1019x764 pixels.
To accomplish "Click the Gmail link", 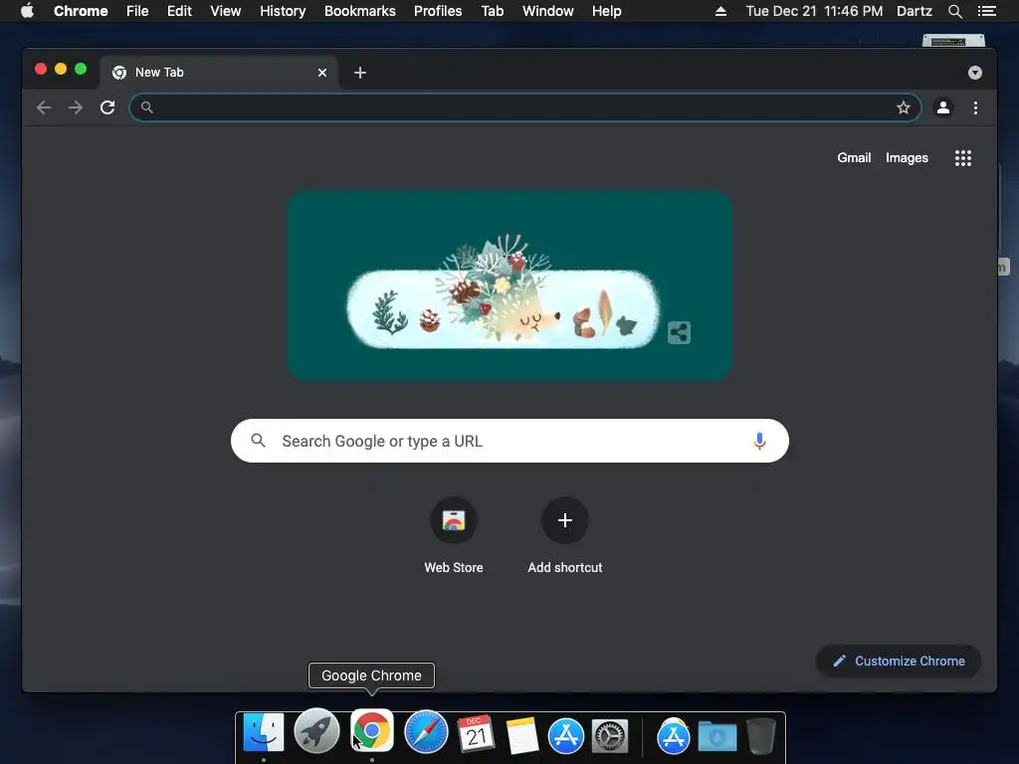I will 854,158.
